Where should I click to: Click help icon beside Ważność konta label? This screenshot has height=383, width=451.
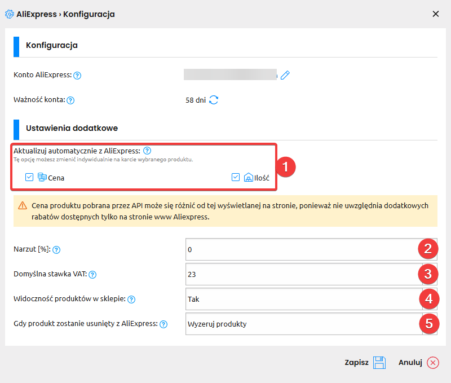pyautogui.click(x=70, y=101)
